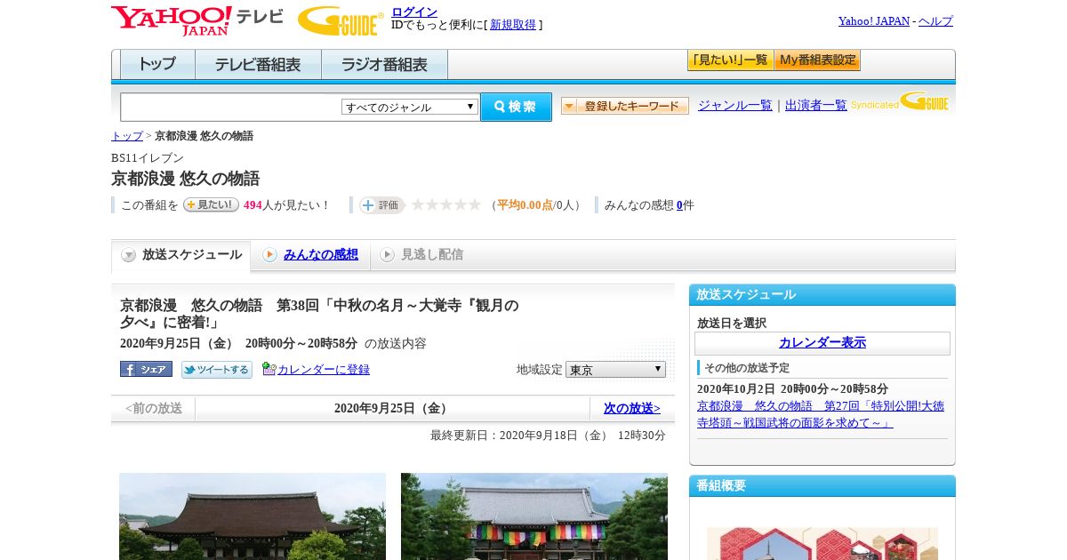Click the 2020年9月25日(金) date heading in navigation bar
The width and height of the screenshot is (1067, 560).
pos(392,408)
